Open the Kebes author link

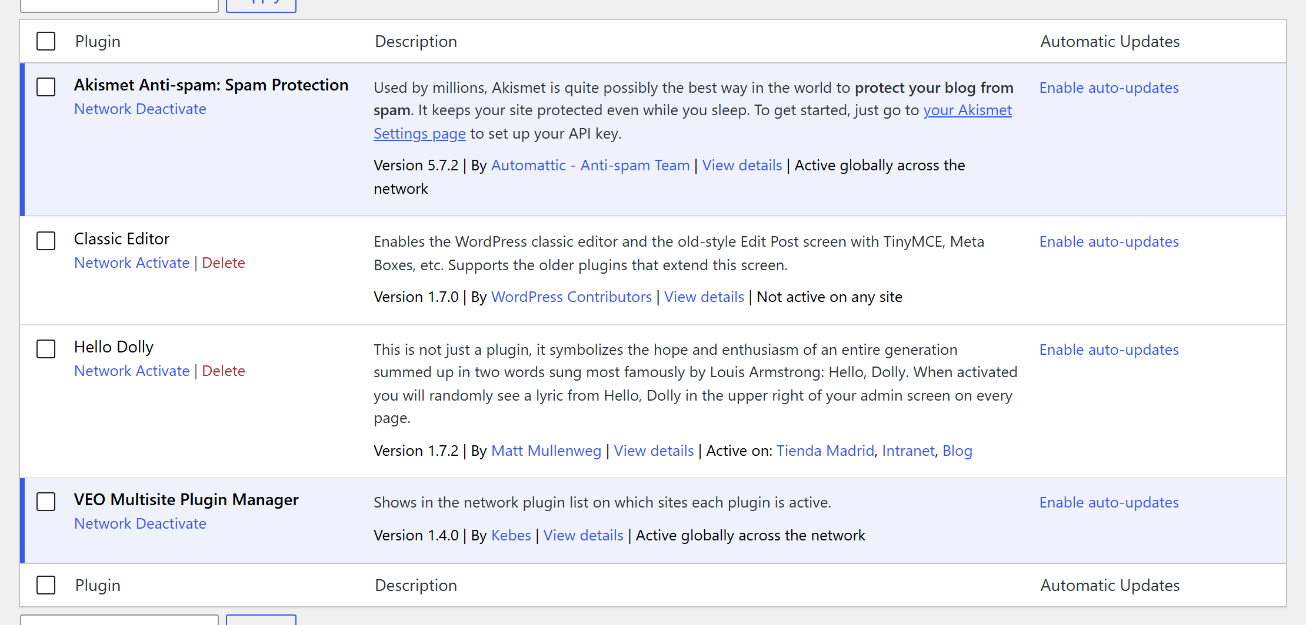click(511, 536)
